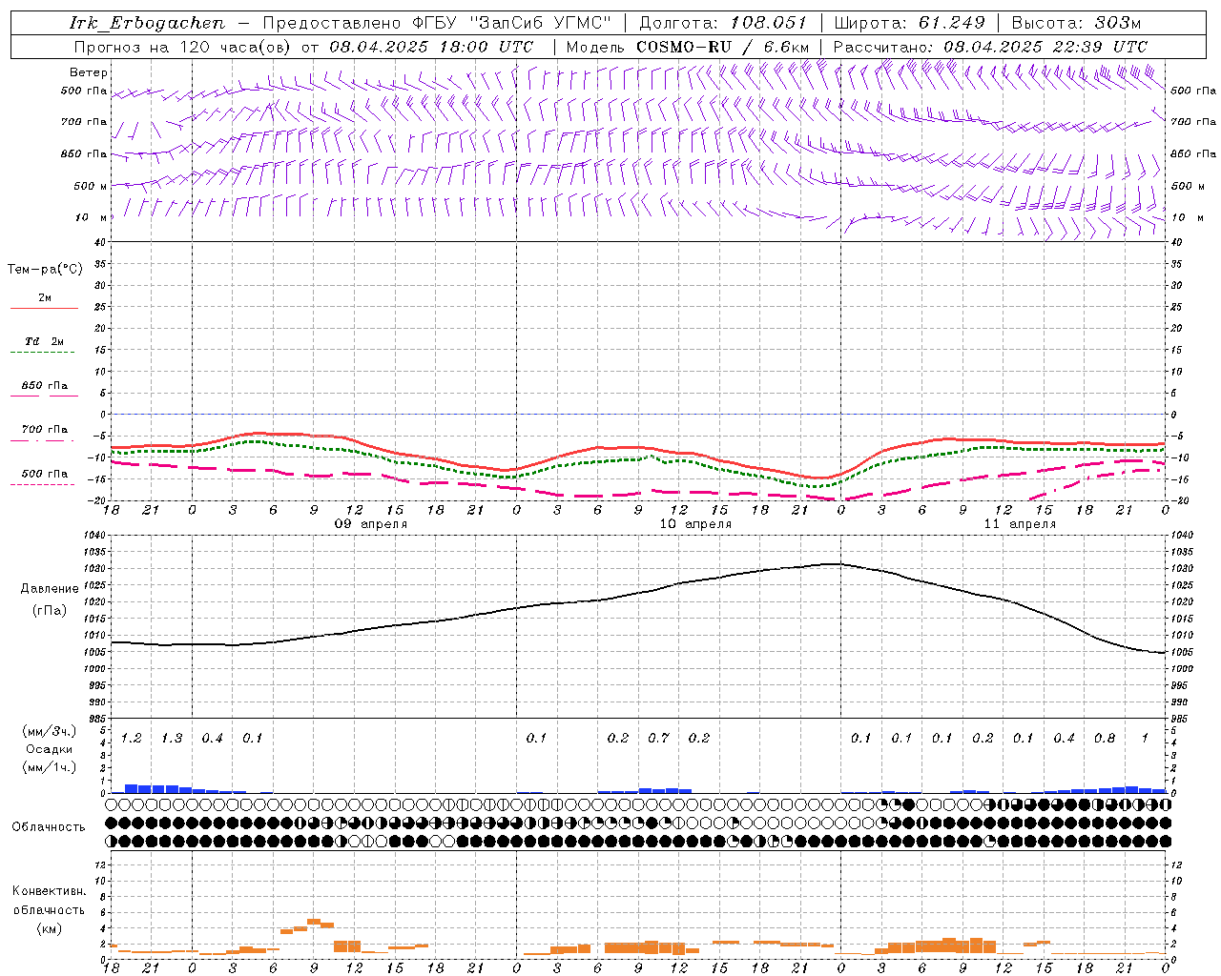Screen dimensions: 1221x976
Task: Click the "(мм/1ч.)" precipitation unit label
Action: click(x=50, y=767)
